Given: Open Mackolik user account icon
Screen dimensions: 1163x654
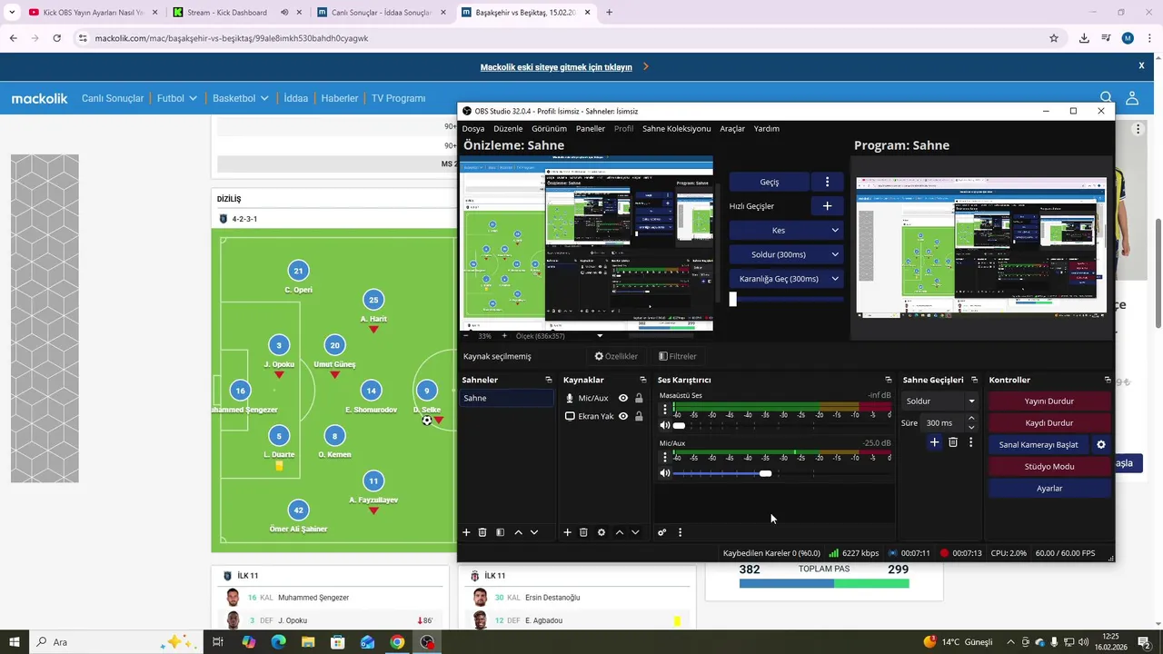Looking at the screenshot, I should point(1132,98).
